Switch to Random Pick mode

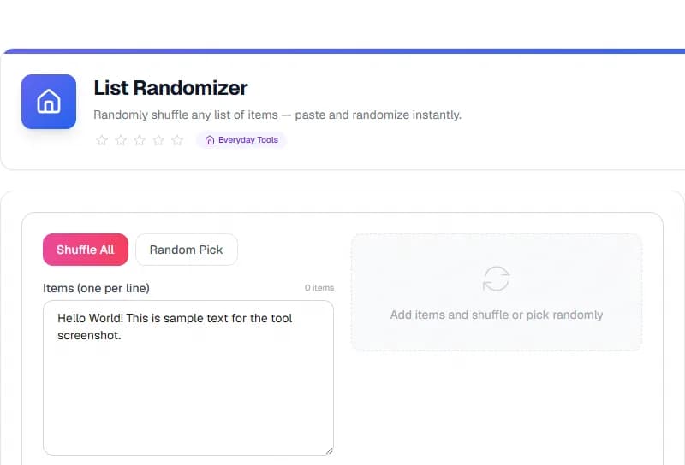(x=187, y=250)
